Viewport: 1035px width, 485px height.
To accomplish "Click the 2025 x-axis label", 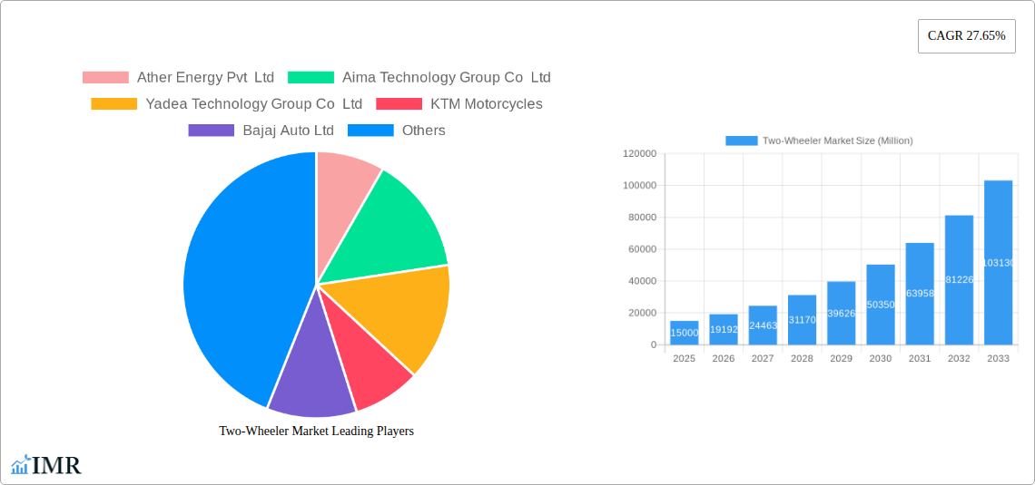I will point(684,358).
